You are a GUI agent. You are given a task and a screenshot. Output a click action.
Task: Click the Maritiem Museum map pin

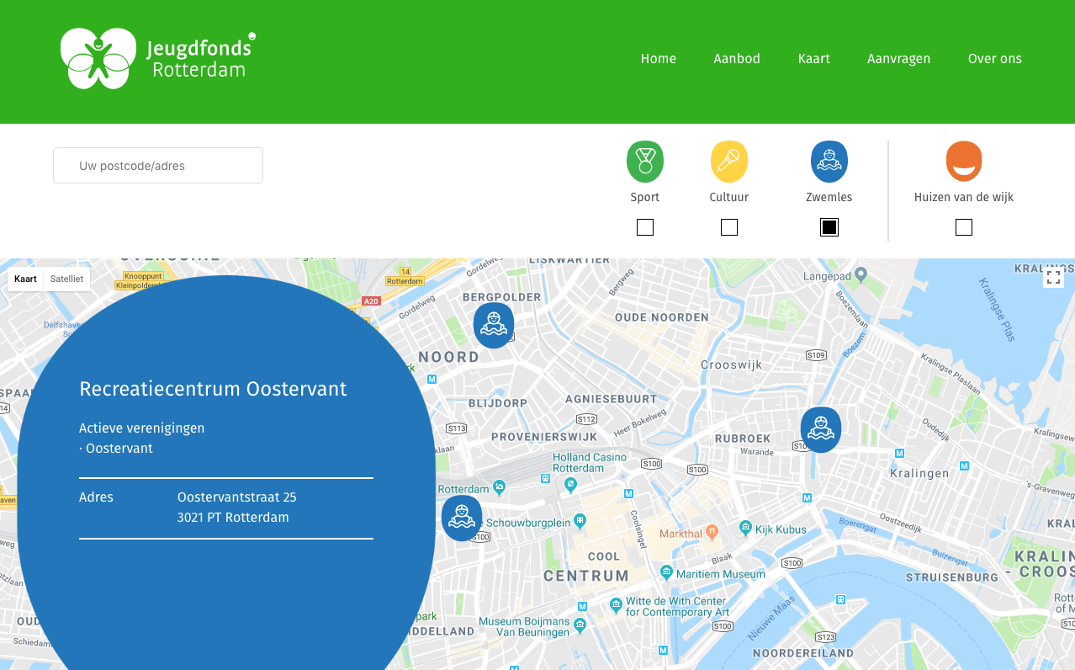tap(667, 573)
